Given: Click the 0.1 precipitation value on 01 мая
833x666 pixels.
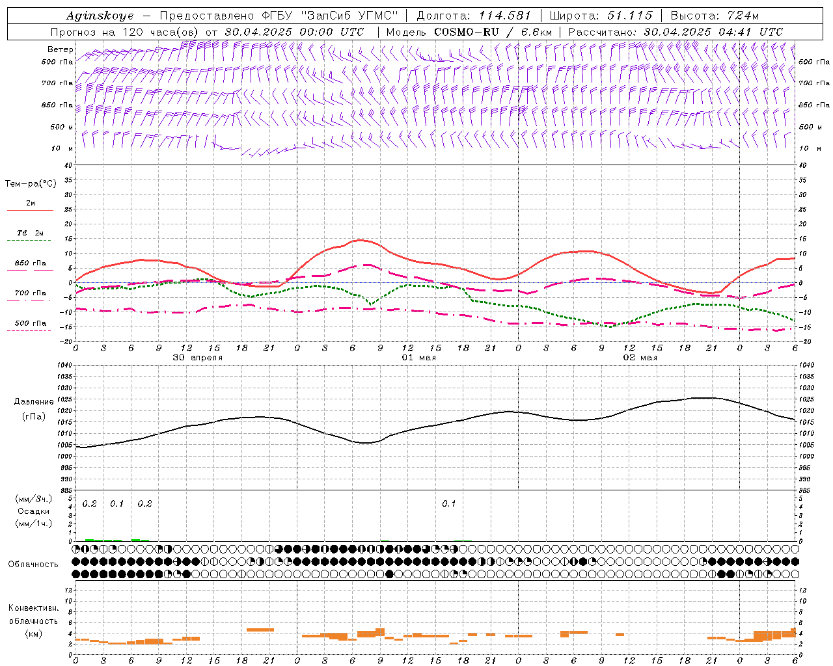Looking at the screenshot, I should tap(449, 504).
